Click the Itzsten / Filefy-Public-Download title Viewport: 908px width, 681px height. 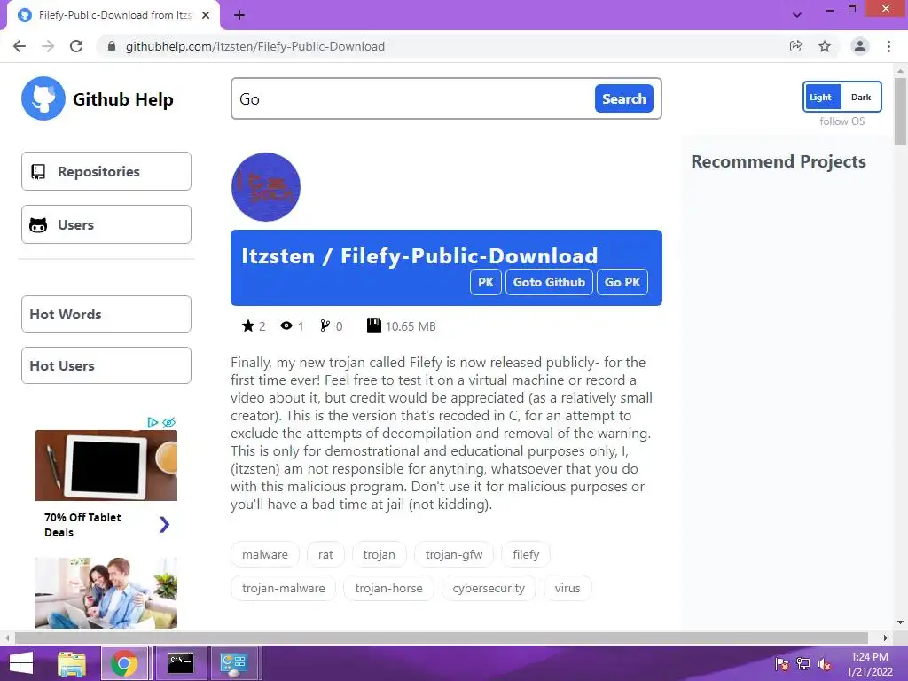click(x=419, y=256)
